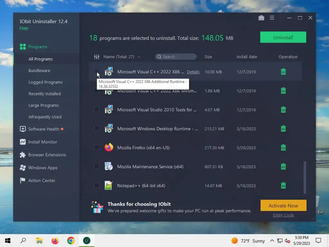
Task: Tick checkbox for Mozilla Firefox
Action: pos(96,147)
